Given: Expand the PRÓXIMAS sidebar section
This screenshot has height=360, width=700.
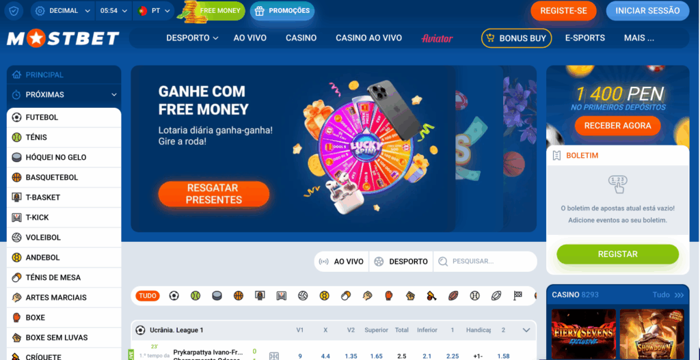Looking at the screenshot, I should coord(64,94).
